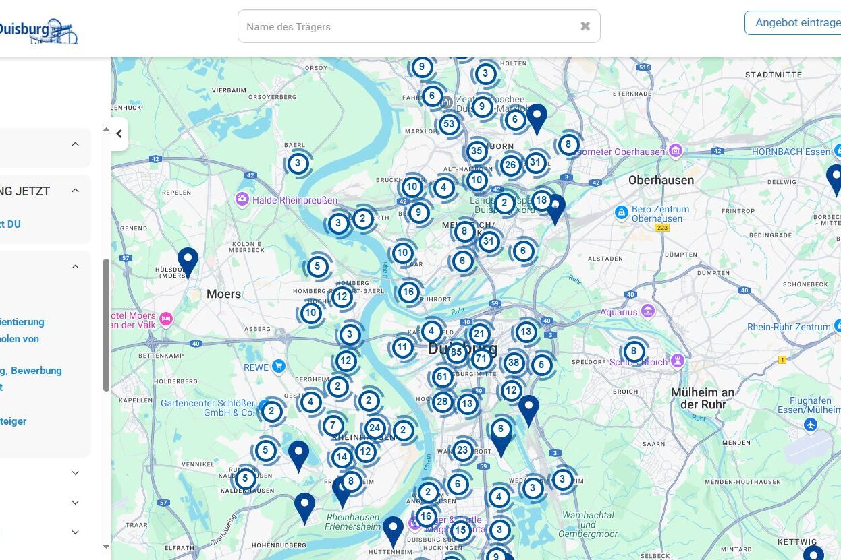Clear the Name des Trägers search field
841x560 pixels.
coord(585,26)
